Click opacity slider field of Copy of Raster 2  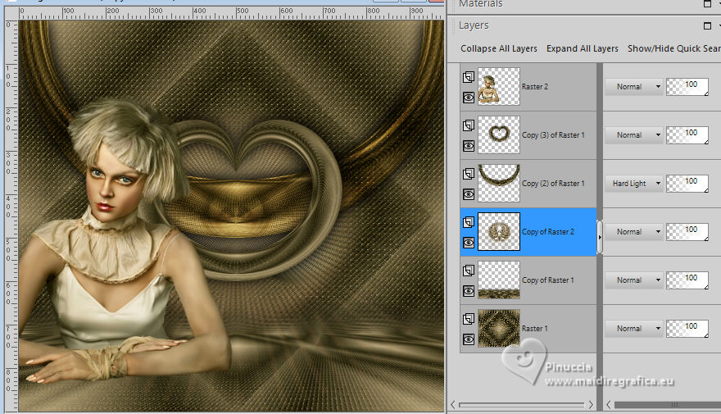687,232
